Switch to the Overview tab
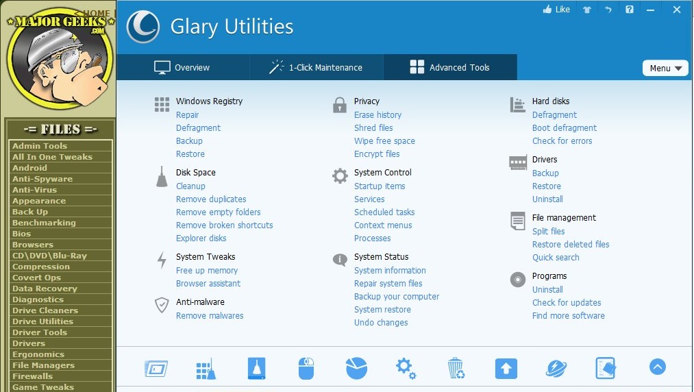This screenshot has height=392, width=694. pos(184,67)
